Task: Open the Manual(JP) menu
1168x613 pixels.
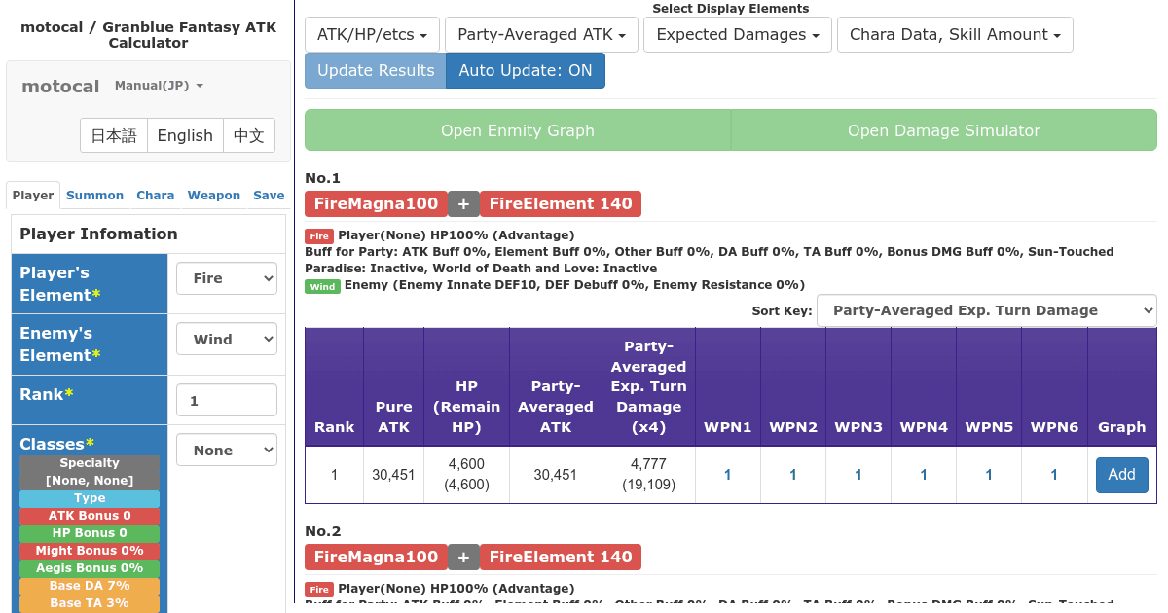Action: [x=159, y=86]
